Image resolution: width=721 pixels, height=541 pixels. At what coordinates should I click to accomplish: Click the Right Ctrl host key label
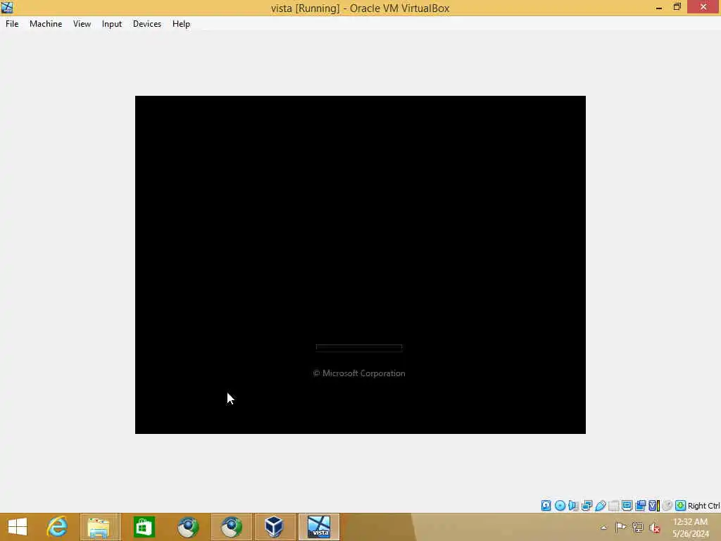703,506
